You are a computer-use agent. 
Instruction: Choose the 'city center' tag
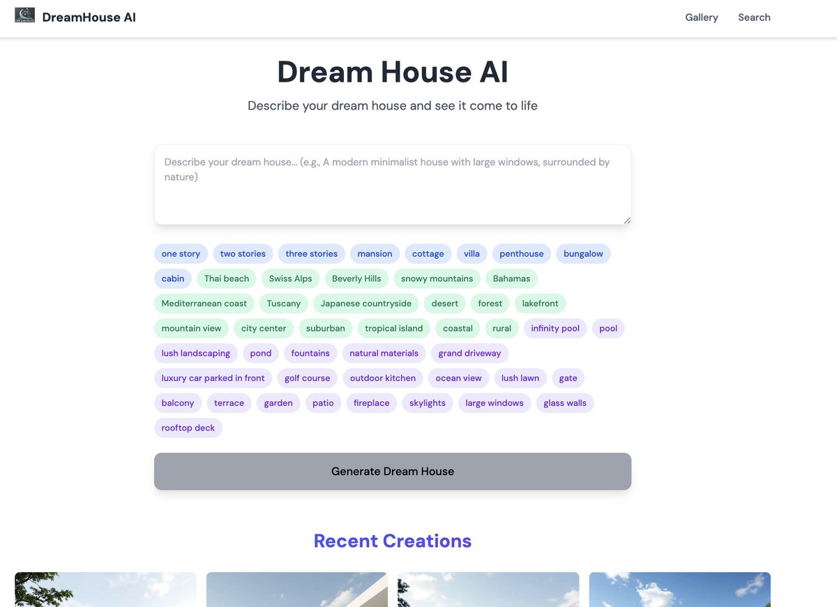coord(264,329)
